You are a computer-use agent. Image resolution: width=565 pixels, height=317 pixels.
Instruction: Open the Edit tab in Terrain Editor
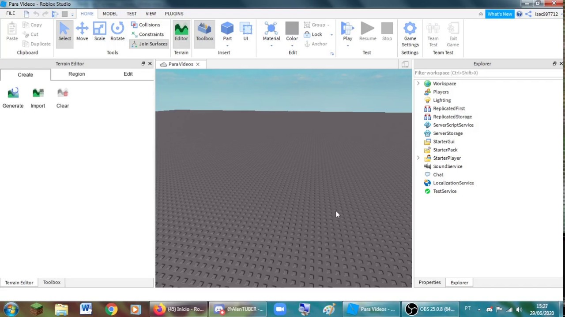click(x=128, y=74)
